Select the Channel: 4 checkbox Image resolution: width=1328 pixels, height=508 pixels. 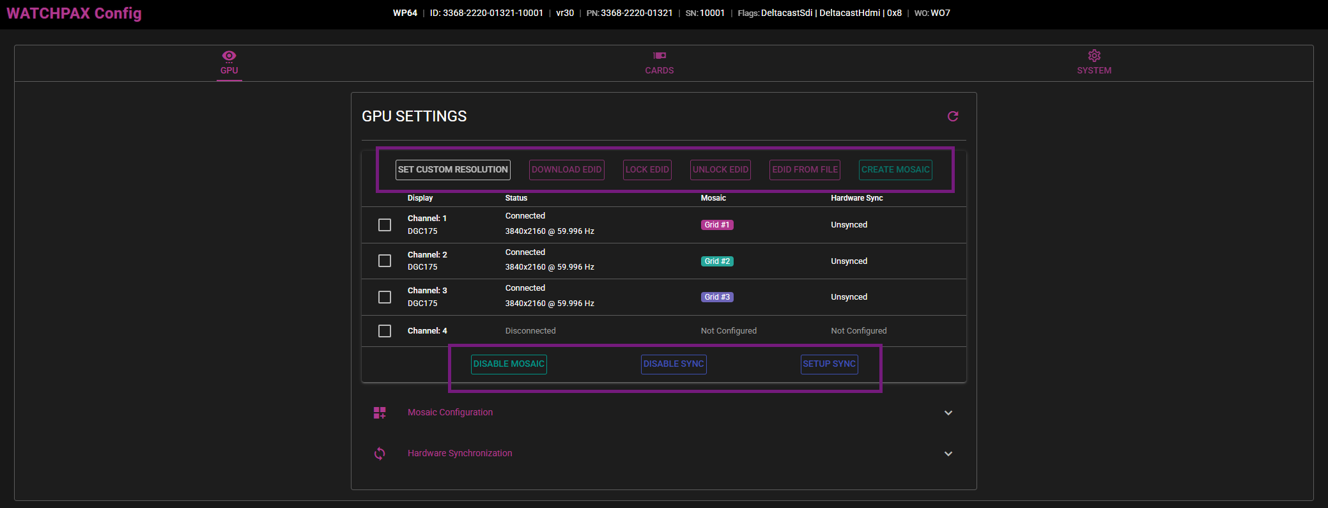tap(385, 331)
